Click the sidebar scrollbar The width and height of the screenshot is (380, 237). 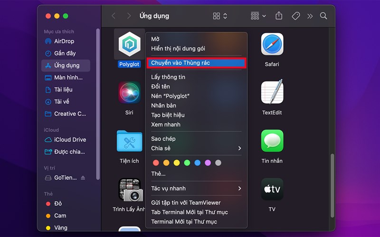[x=98, y=104]
